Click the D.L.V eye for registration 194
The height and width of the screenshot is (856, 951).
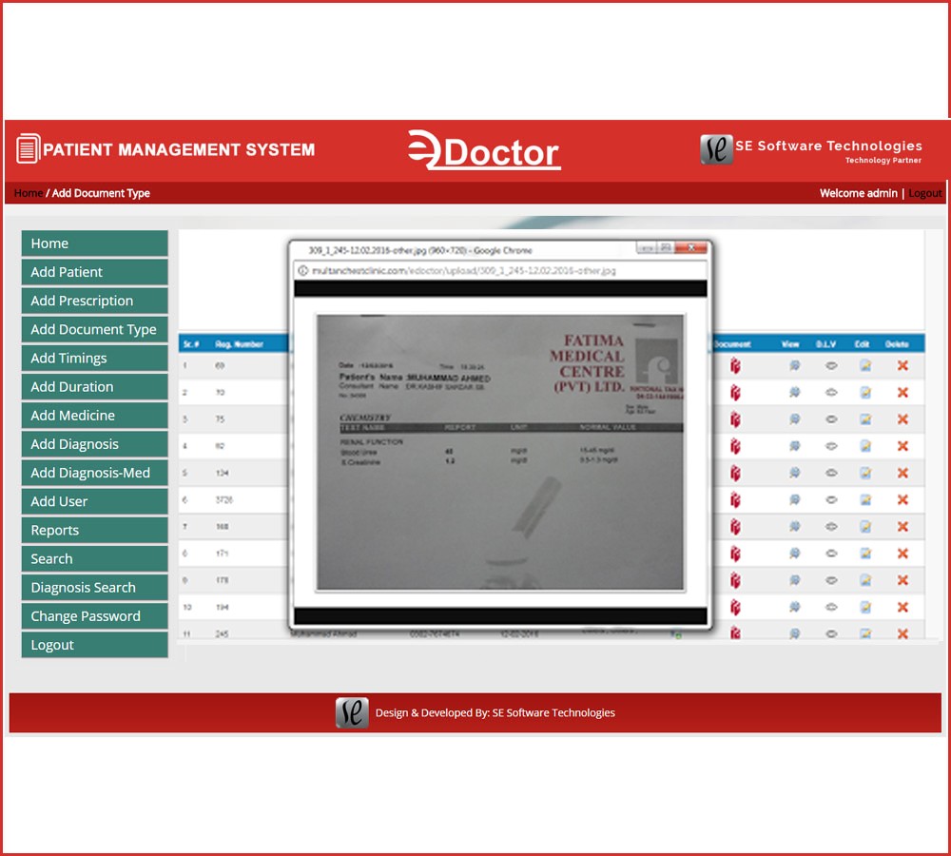click(x=831, y=607)
